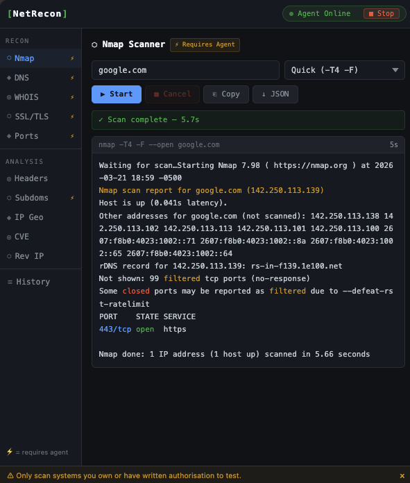Click the lightning icon beside Subdoms

72,198
